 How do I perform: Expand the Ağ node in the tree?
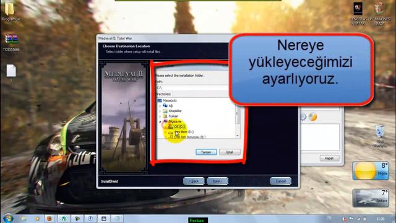click(x=160, y=106)
